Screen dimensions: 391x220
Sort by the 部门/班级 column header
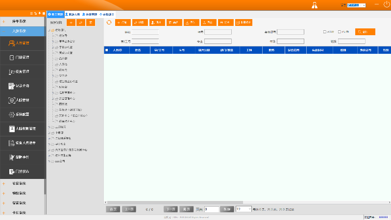(x=226, y=50)
